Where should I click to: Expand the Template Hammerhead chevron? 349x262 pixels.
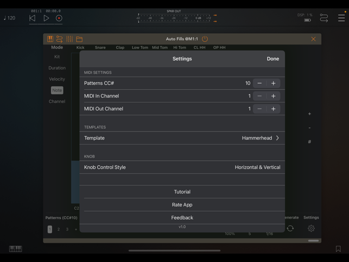click(277, 138)
